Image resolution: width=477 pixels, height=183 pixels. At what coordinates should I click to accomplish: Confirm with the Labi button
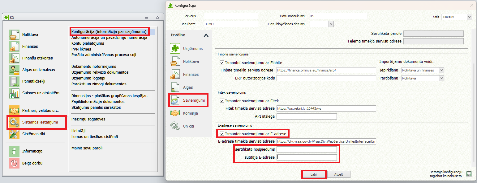314,174
